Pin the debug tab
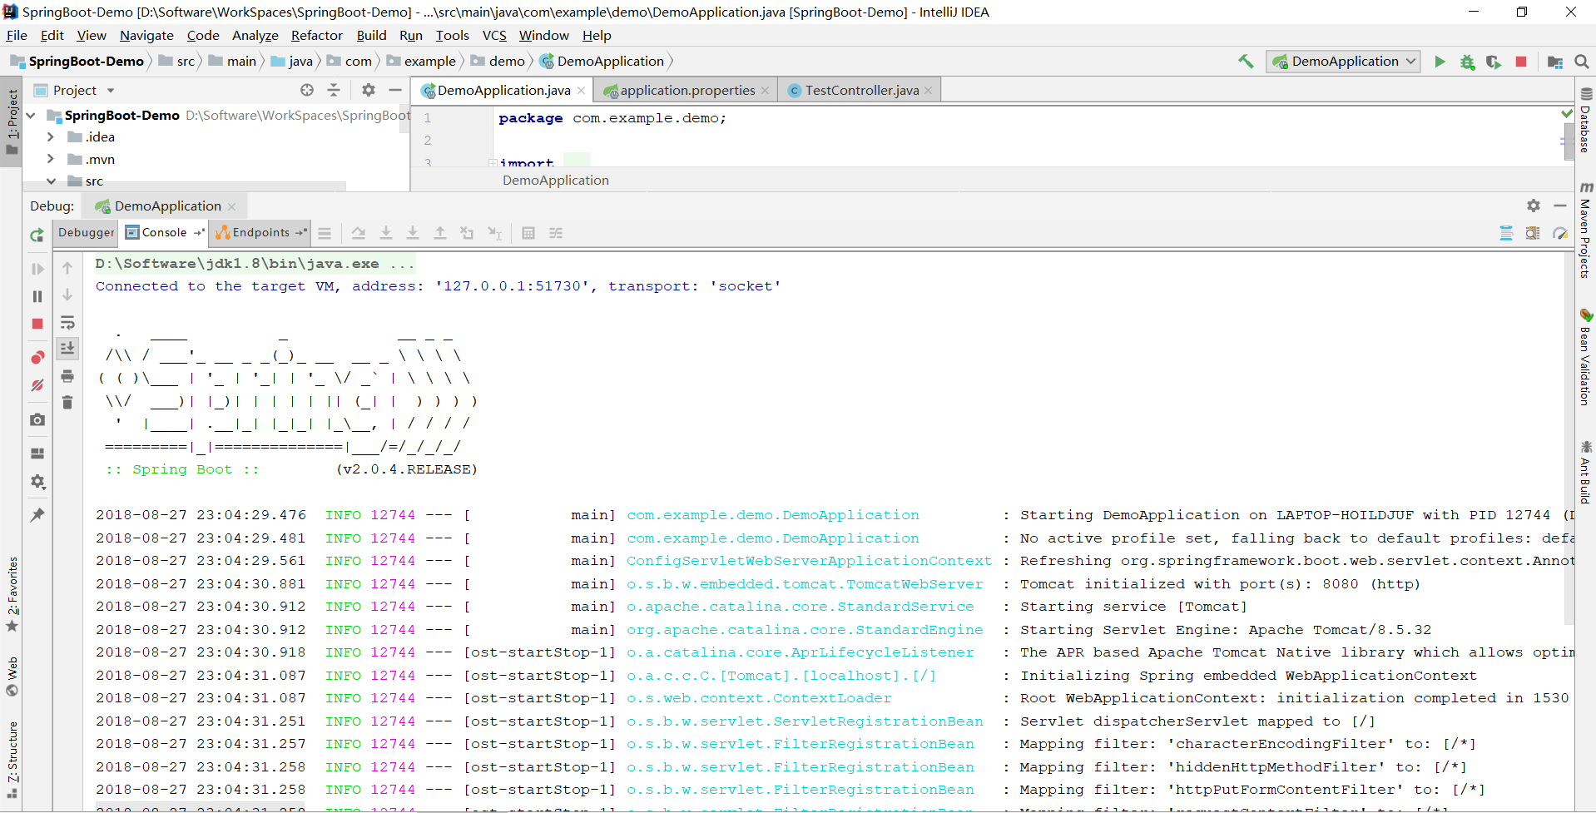This screenshot has width=1596, height=813. [x=37, y=515]
